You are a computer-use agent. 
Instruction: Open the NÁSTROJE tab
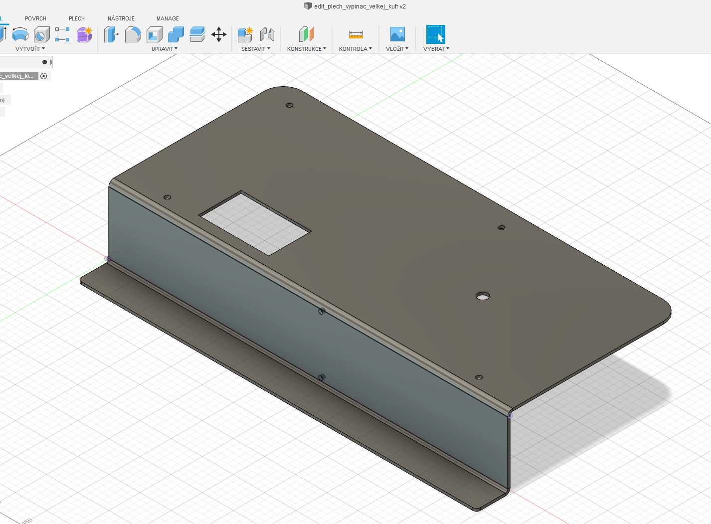[121, 18]
